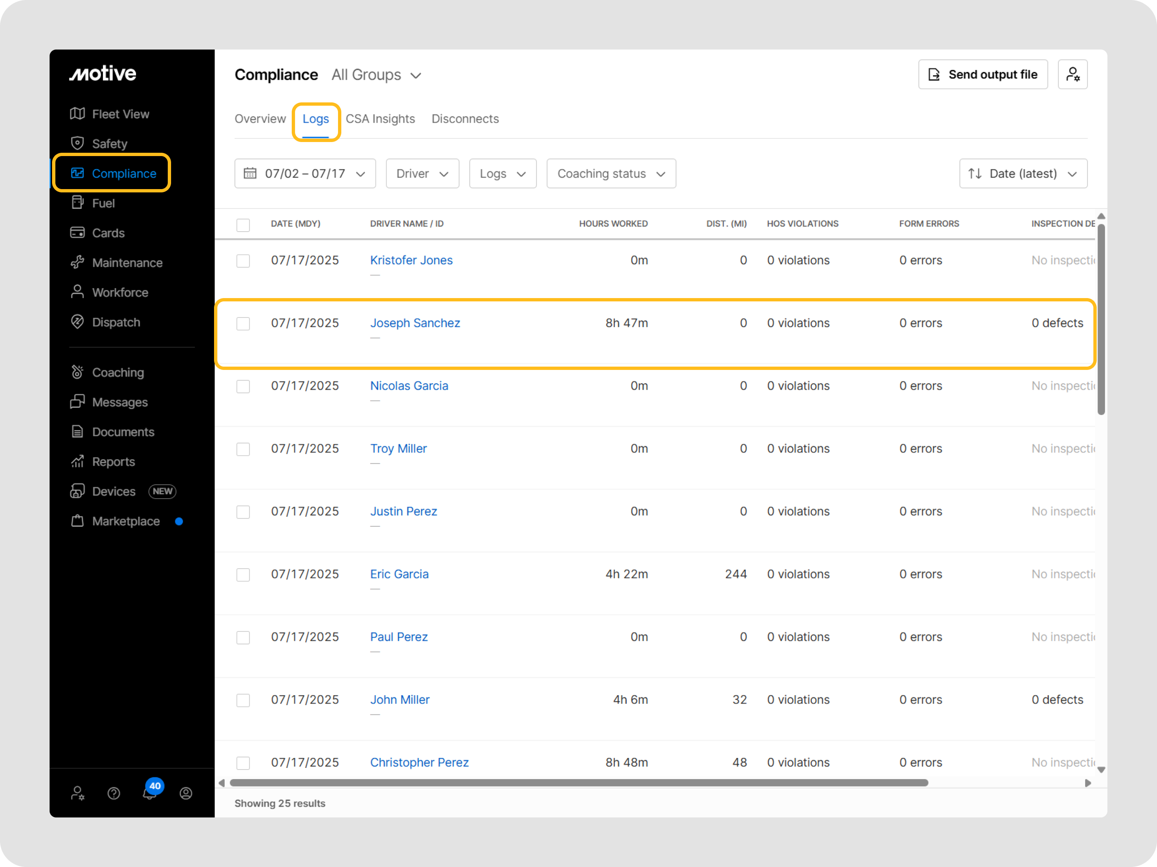Go to the Disconnects tab
Viewport: 1157px width, 867px height.
464,119
